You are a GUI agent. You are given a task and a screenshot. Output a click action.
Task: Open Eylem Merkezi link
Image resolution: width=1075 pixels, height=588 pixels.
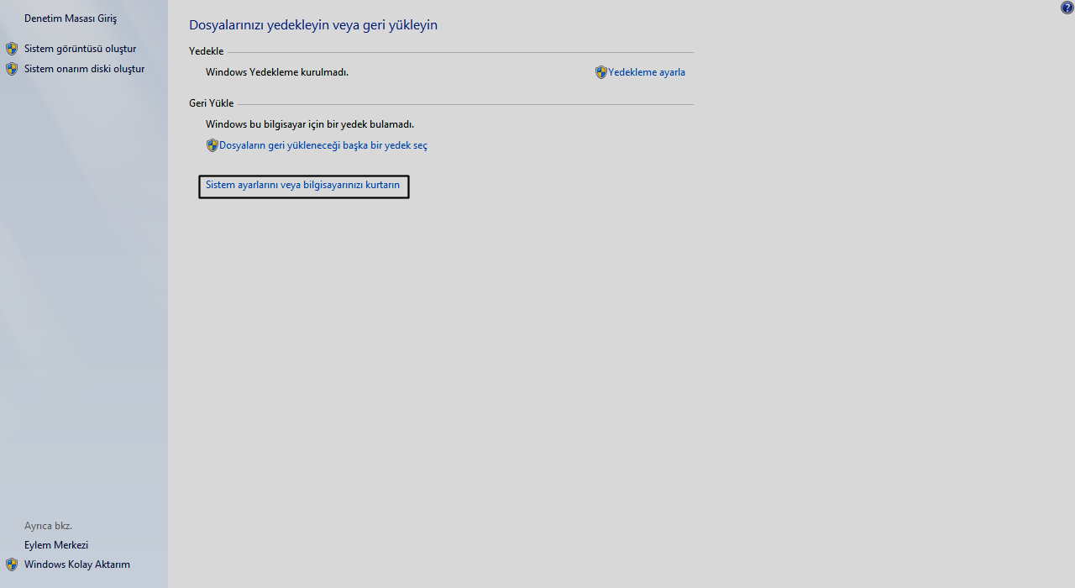(56, 545)
